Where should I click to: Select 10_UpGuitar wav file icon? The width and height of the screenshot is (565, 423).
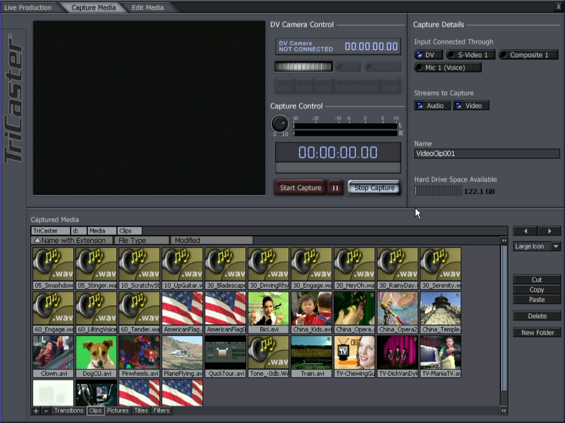pyautogui.click(x=182, y=268)
